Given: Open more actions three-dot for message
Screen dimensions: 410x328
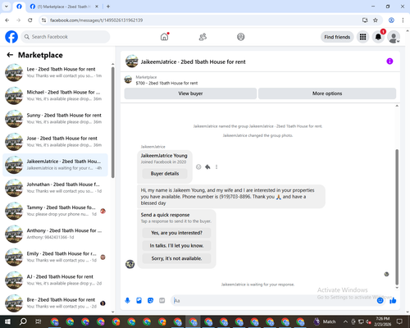Looking at the screenshot, I should 216,166.
